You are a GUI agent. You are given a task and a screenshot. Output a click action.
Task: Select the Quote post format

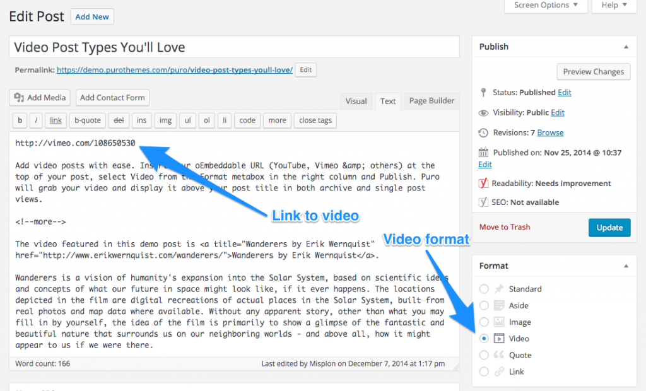(x=483, y=354)
